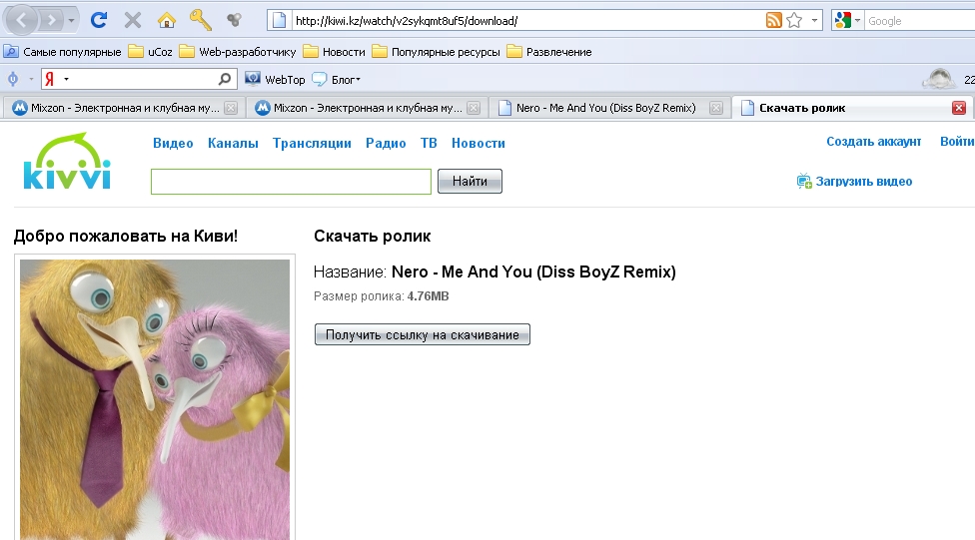
Task: Open the Новости site navigation link
Action: pos(479,143)
